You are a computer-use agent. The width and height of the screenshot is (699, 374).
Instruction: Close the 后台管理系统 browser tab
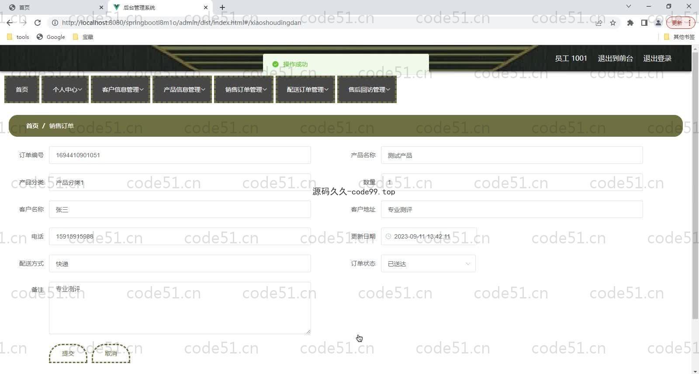(206, 7)
